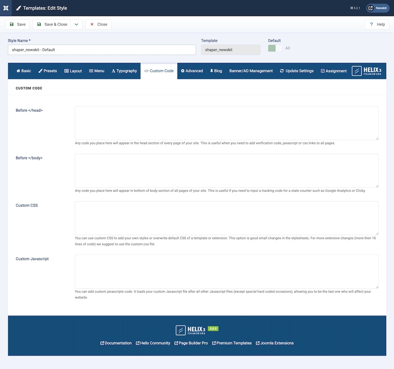Viewport: 394px width, 369px height.
Task: Open the Advanced settings tab
Action: (x=192, y=71)
